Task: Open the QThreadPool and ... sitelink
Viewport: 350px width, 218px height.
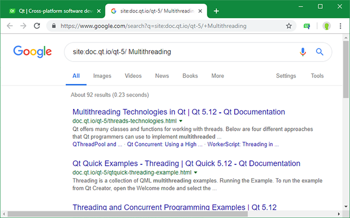Action: click(x=97, y=144)
